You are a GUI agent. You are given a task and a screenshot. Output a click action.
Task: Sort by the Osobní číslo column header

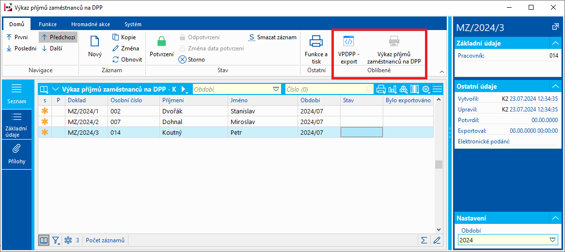[x=133, y=100]
